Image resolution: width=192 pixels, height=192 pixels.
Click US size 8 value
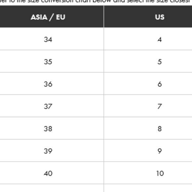point(160,129)
